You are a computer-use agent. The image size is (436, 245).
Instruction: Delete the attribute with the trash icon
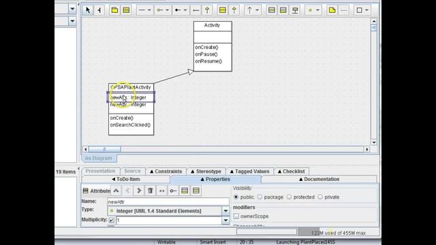click(x=151, y=191)
